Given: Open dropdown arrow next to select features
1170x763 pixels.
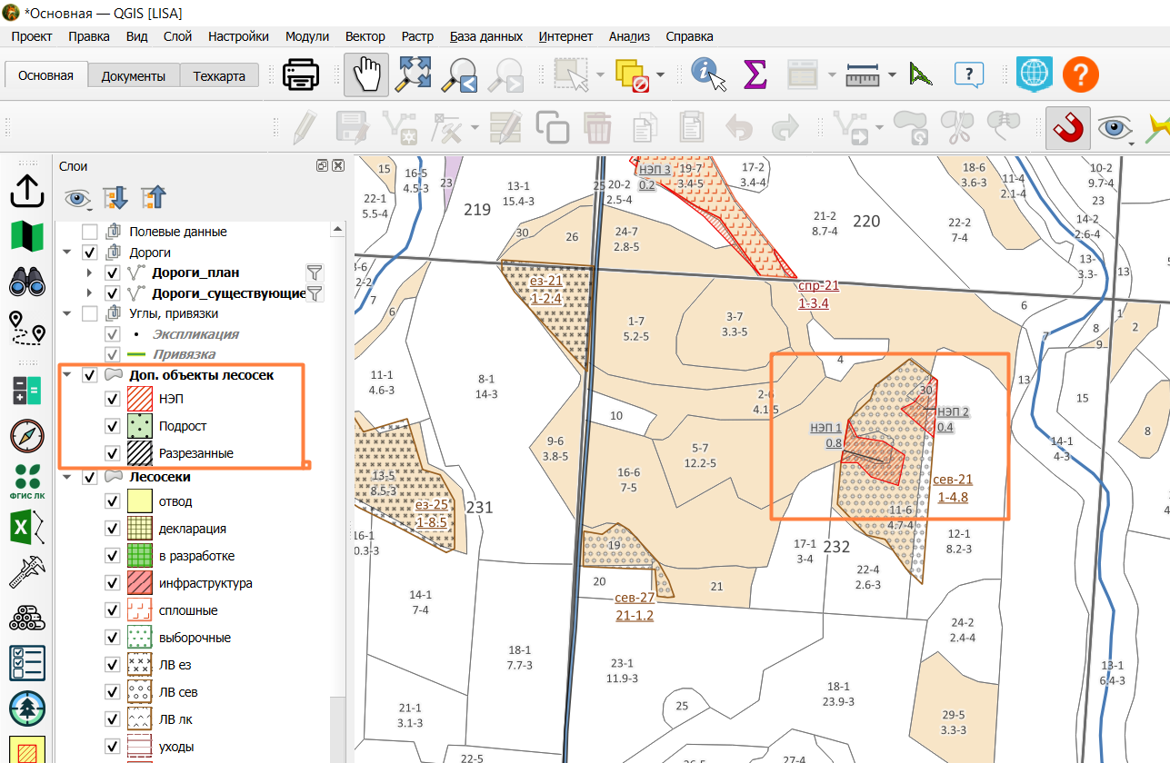Looking at the screenshot, I should coord(602,75).
